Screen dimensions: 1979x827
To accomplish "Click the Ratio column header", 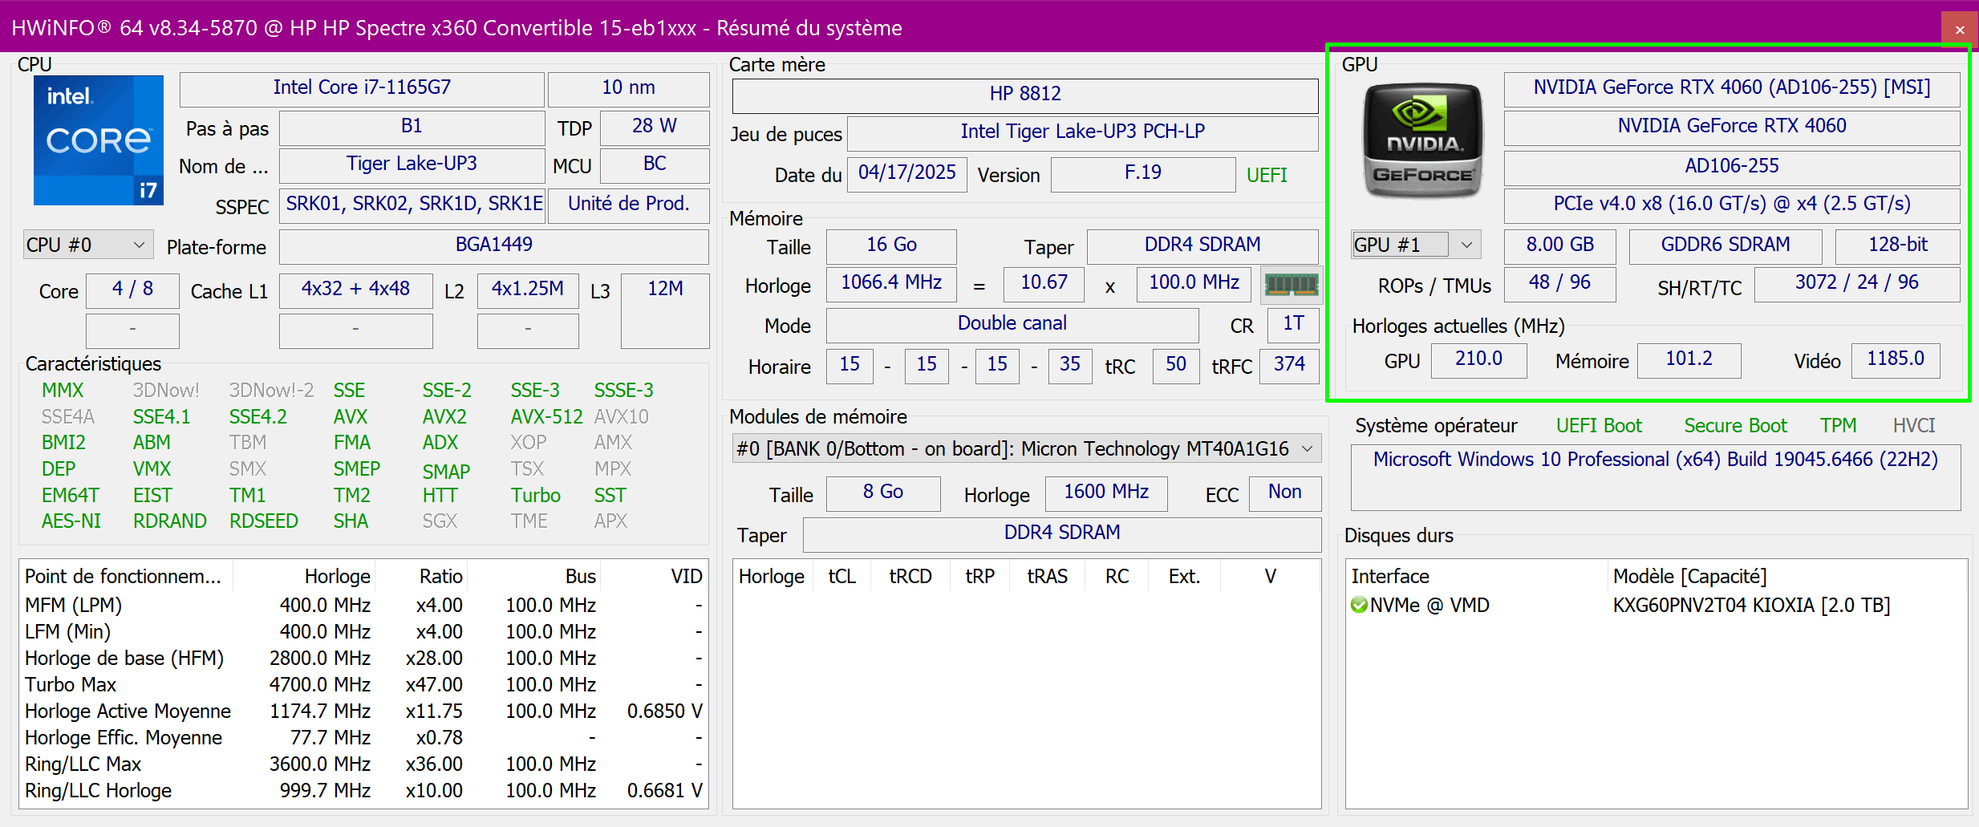I will tap(440, 577).
